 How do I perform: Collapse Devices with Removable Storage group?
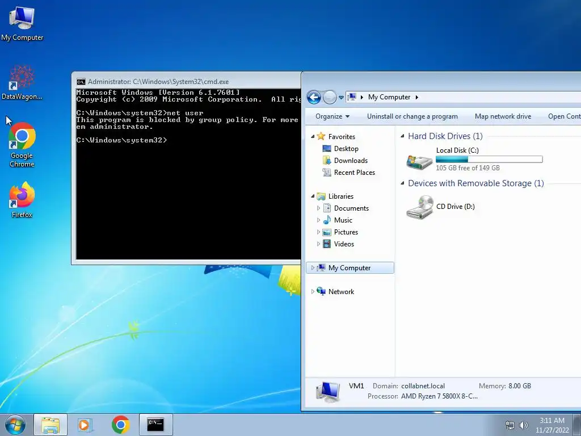point(402,183)
